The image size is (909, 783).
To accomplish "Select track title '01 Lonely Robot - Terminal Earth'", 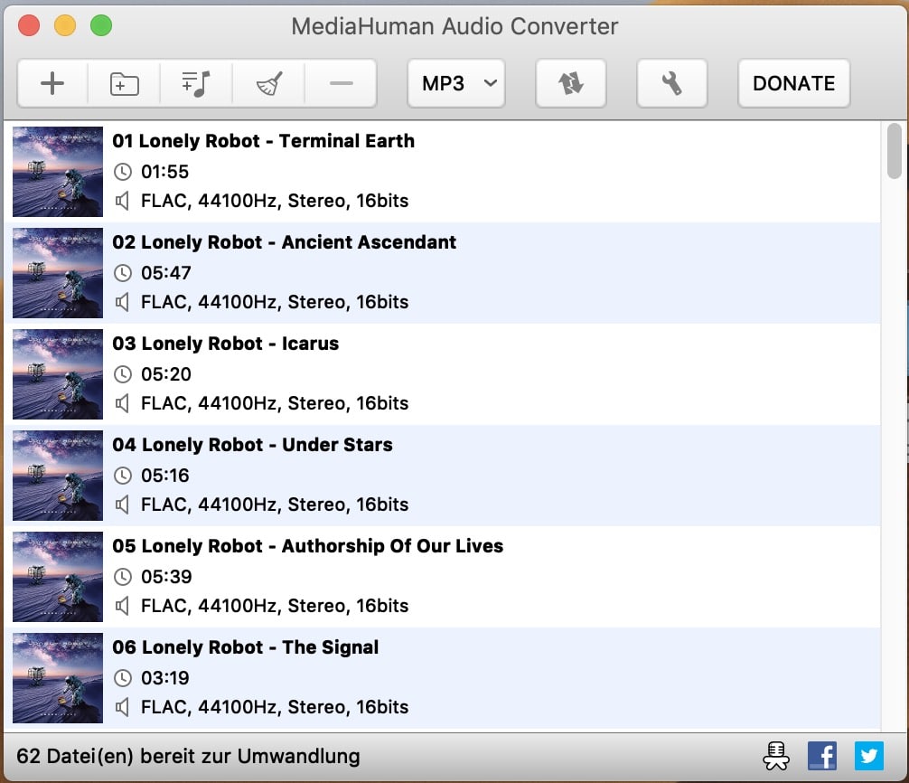I will pyautogui.click(x=263, y=141).
